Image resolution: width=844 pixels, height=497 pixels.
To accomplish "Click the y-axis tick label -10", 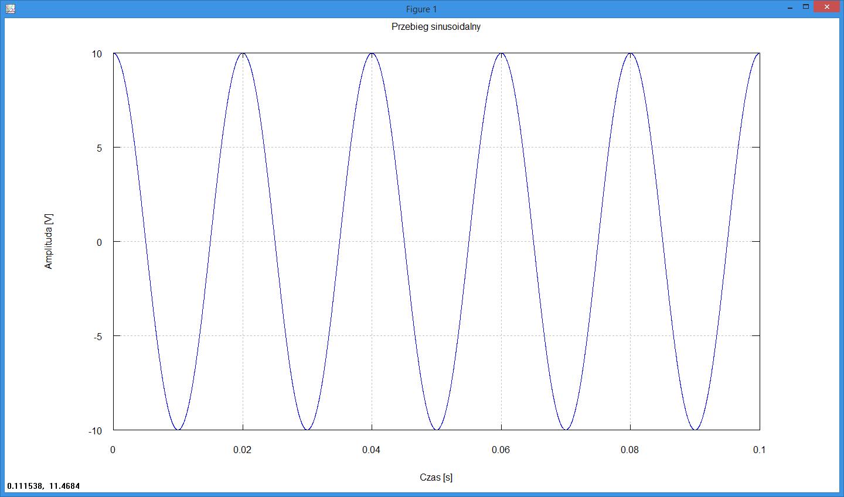I will coord(96,431).
